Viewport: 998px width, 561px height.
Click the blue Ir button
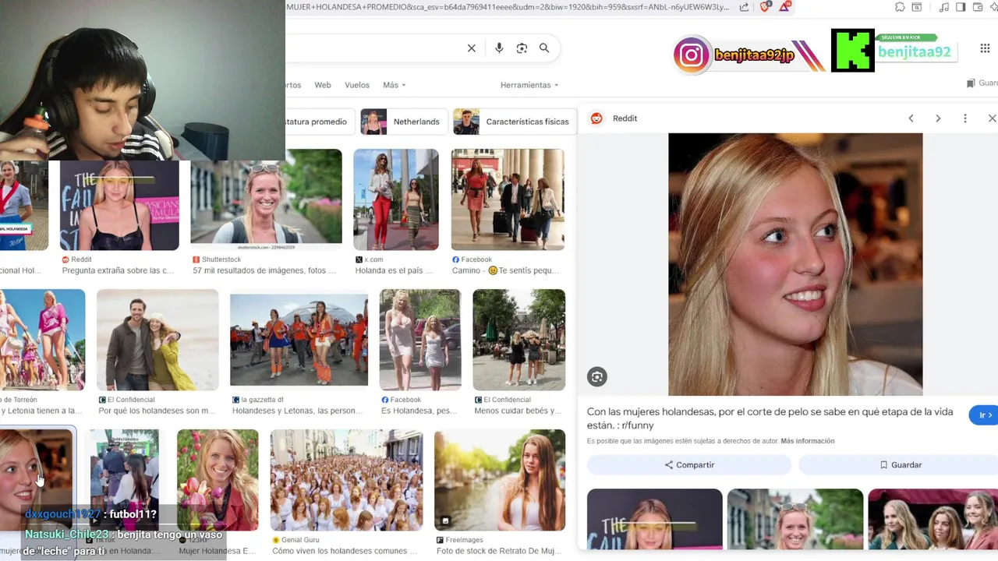(984, 415)
